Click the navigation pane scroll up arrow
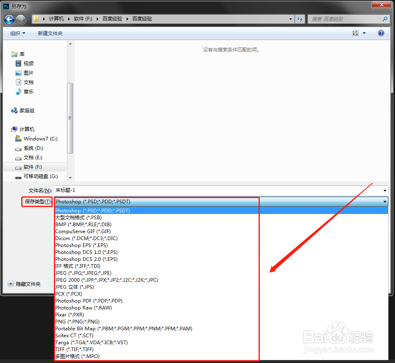 click(x=70, y=44)
